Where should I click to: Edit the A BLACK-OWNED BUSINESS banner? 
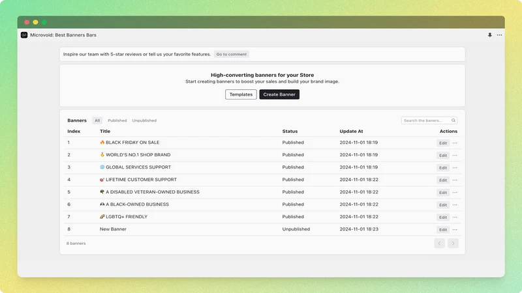click(x=443, y=204)
